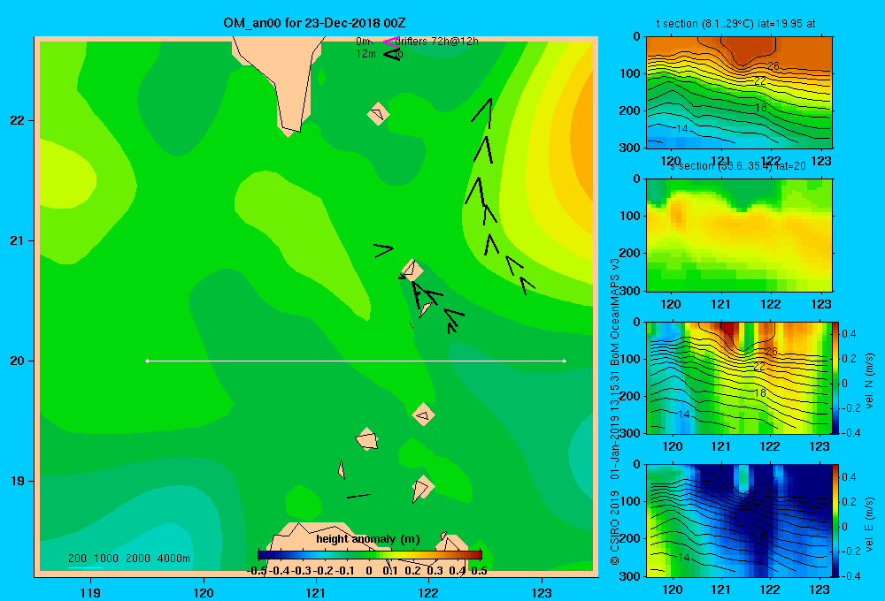Click the short drifter track segment near 19°N 121.4°E
885x601 pixels.
tap(359, 496)
